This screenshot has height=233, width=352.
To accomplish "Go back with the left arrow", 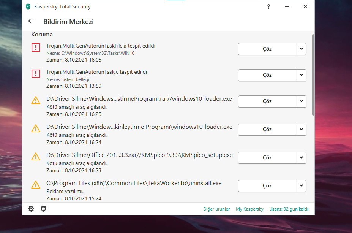I will coord(31,21).
